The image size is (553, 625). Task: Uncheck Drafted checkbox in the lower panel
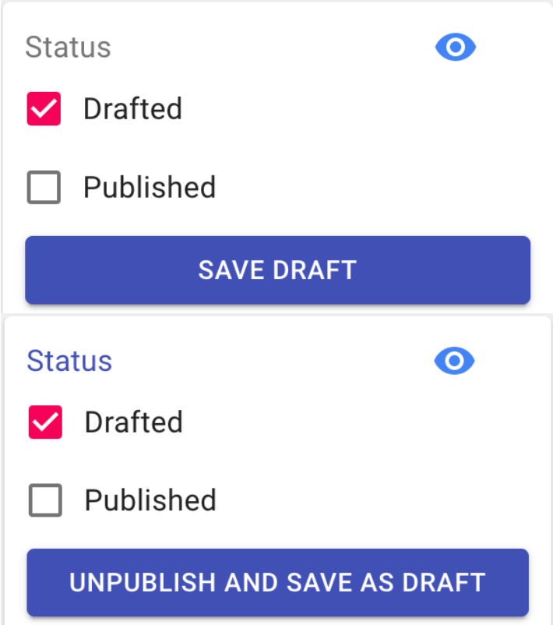tap(45, 422)
